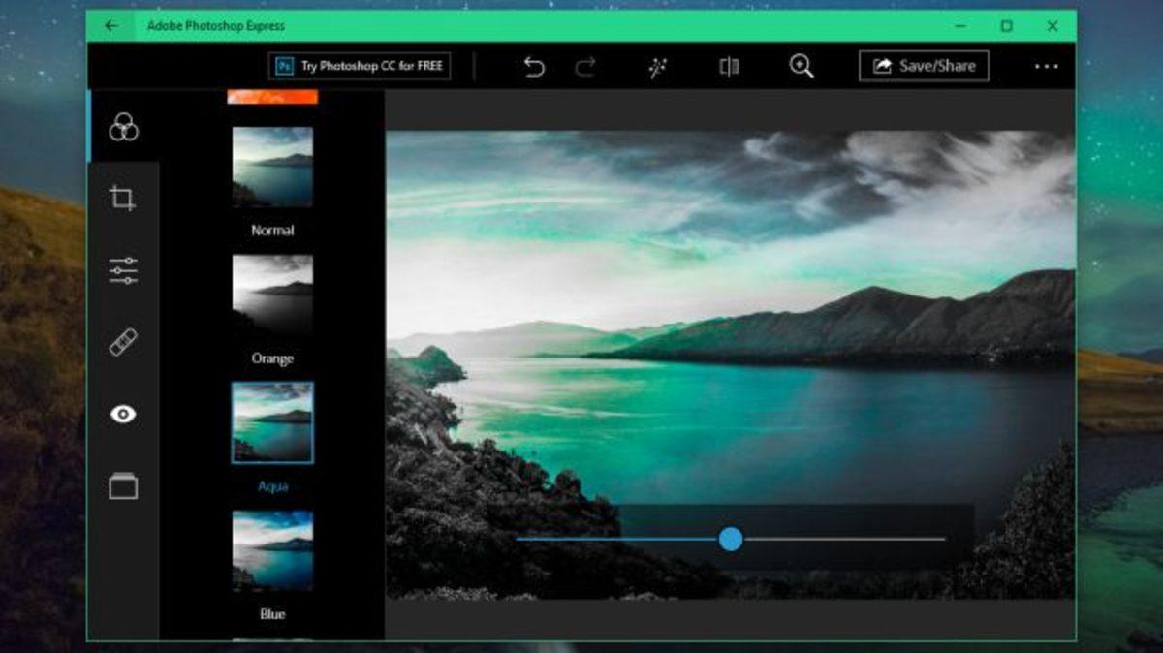
Task: Select the Spot Healing tool
Action: pyautogui.click(x=123, y=343)
